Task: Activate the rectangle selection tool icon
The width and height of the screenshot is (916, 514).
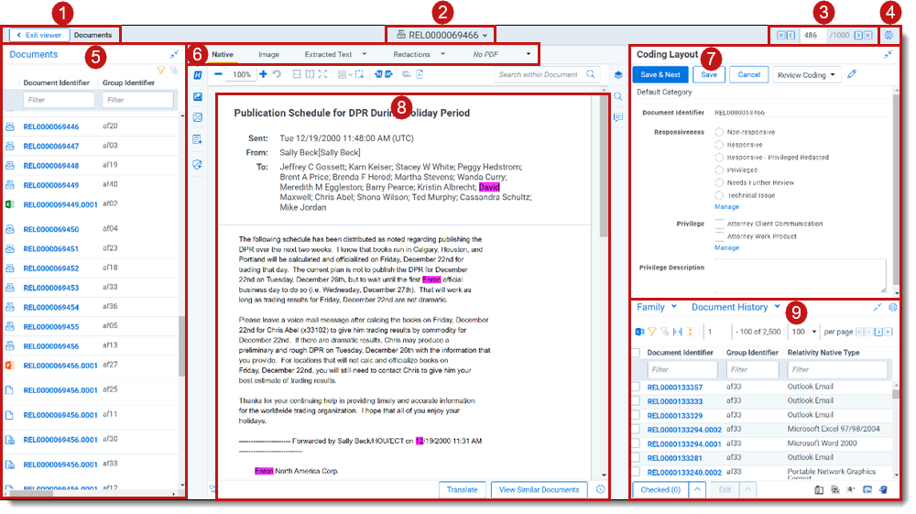Action: pos(359,74)
